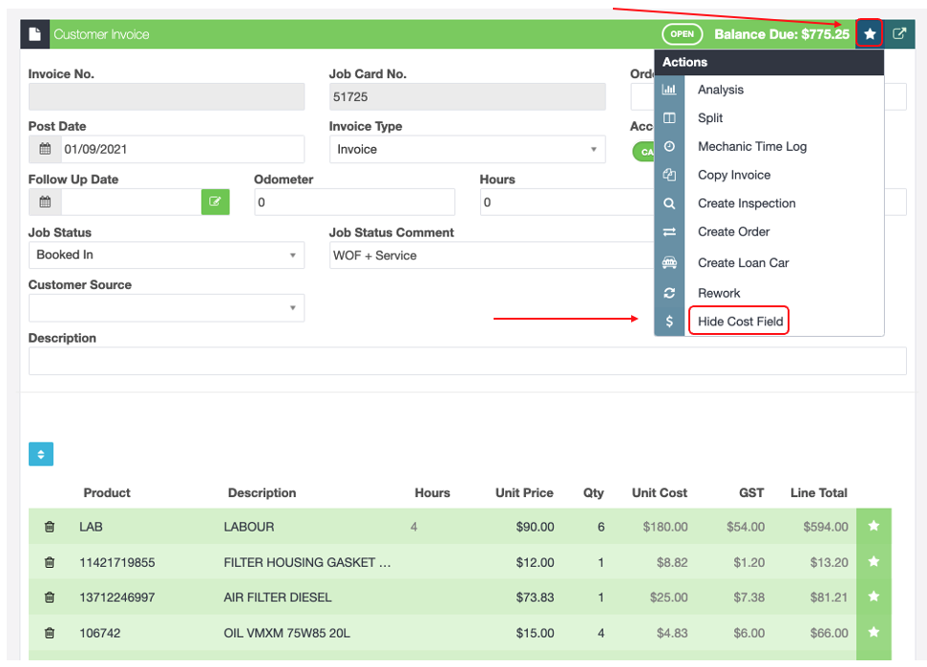Delete the LAB labour line
The width and height of the screenshot is (927, 667).
(50, 527)
